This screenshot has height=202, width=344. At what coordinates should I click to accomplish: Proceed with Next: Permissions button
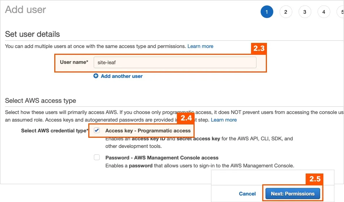point(293,194)
